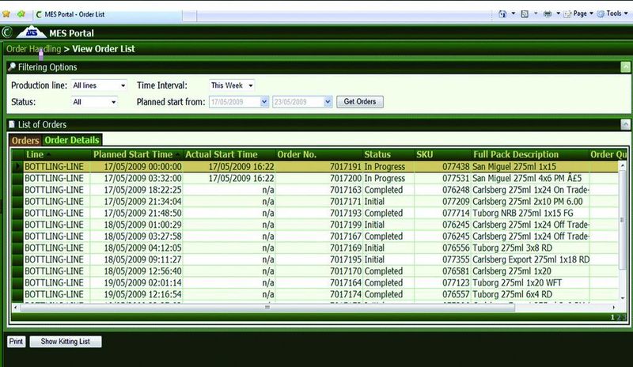
Task: Click the Show Kitting List button
Action: pos(66,342)
